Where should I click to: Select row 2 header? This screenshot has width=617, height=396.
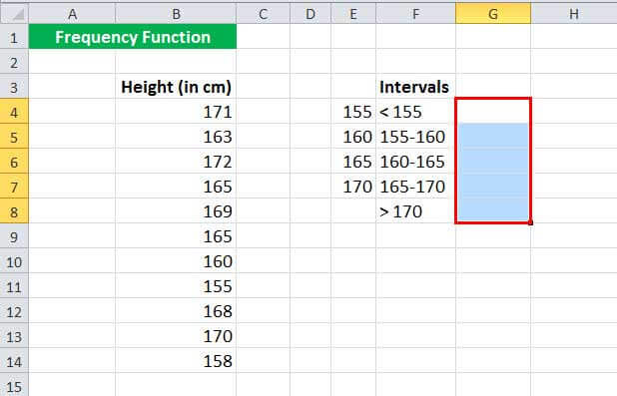point(14,62)
